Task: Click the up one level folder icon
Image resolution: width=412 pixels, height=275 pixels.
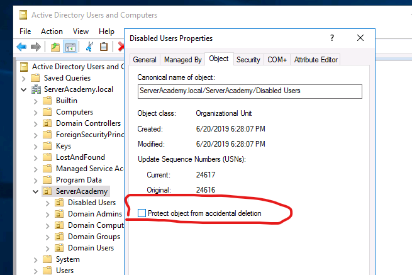Action: point(55,47)
